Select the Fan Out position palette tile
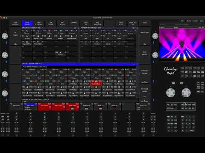This screenshot has width=205, height=153. pos(97,43)
